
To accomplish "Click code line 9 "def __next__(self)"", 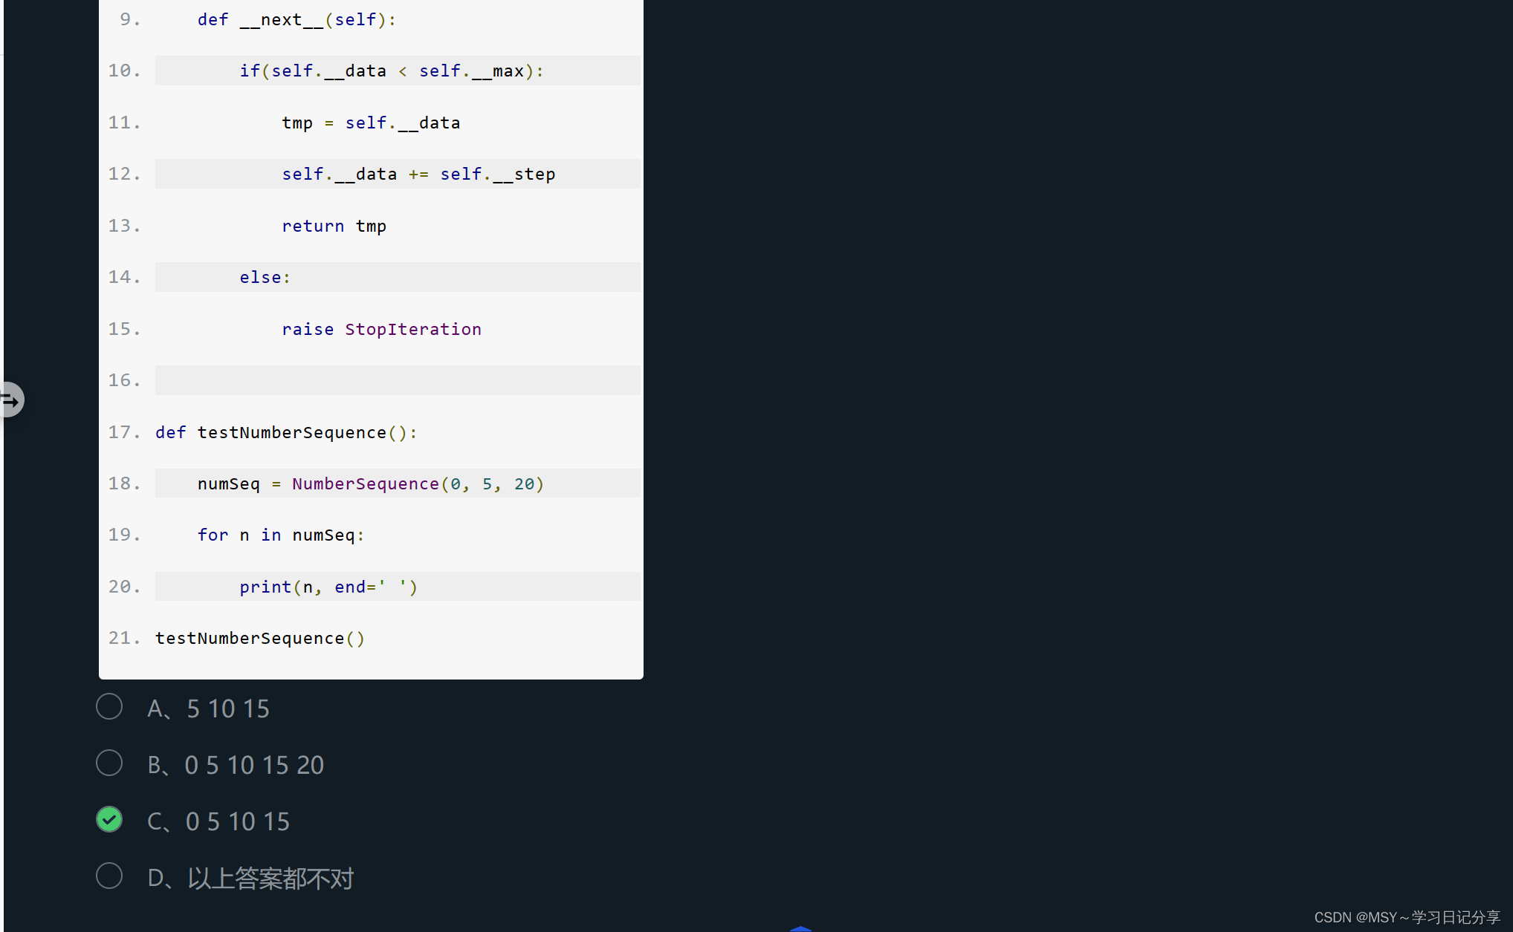I will (297, 20).
